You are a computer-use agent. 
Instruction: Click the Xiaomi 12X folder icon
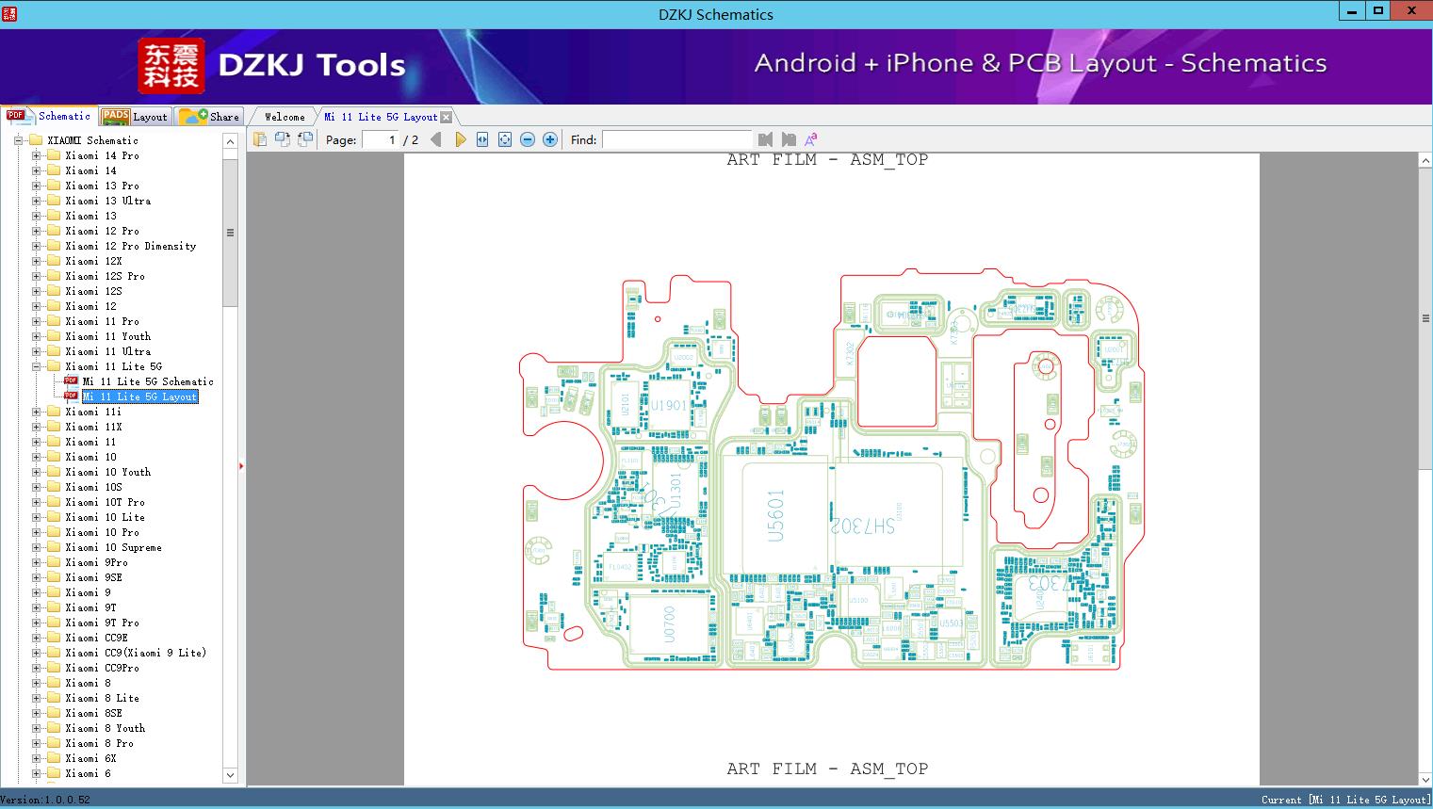point(54,261)
